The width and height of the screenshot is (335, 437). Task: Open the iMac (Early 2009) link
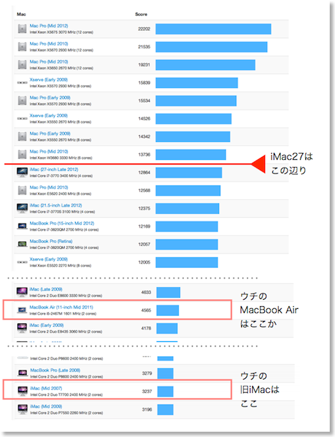pyautogui.click(x=47, y=325)
